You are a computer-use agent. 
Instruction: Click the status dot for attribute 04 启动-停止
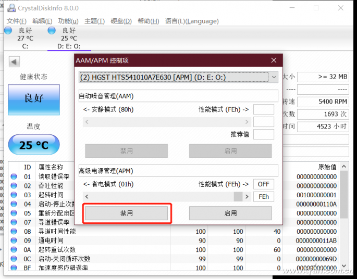coord(14,204)
